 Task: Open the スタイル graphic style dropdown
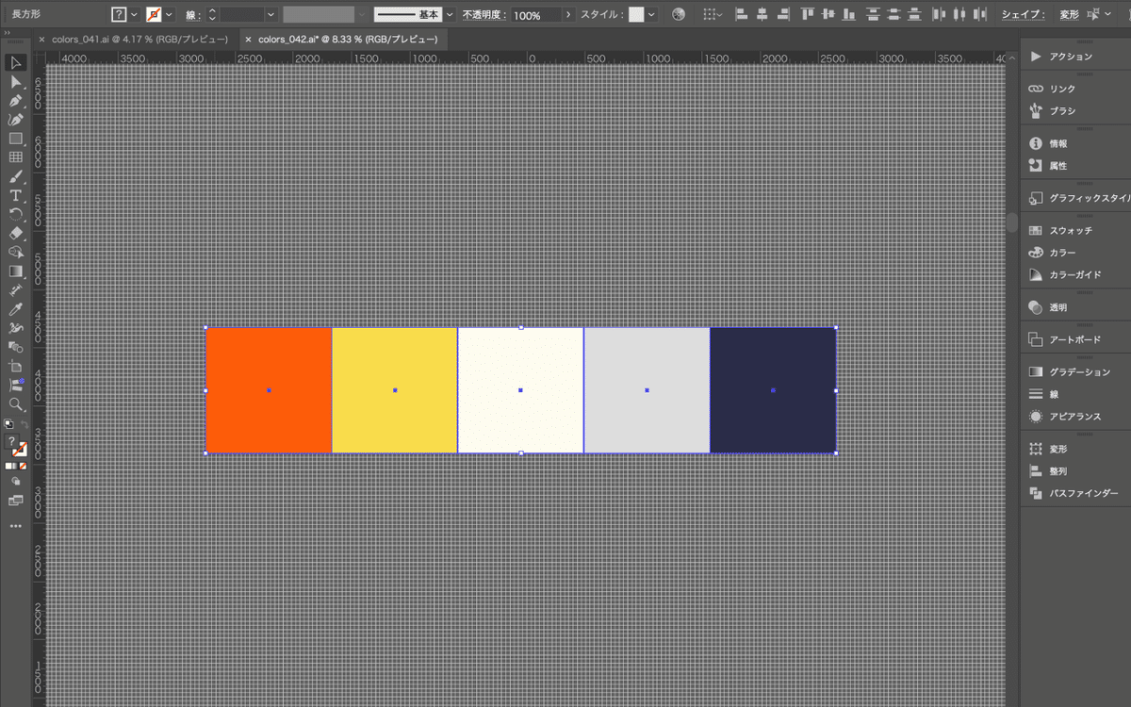(652, 15)
